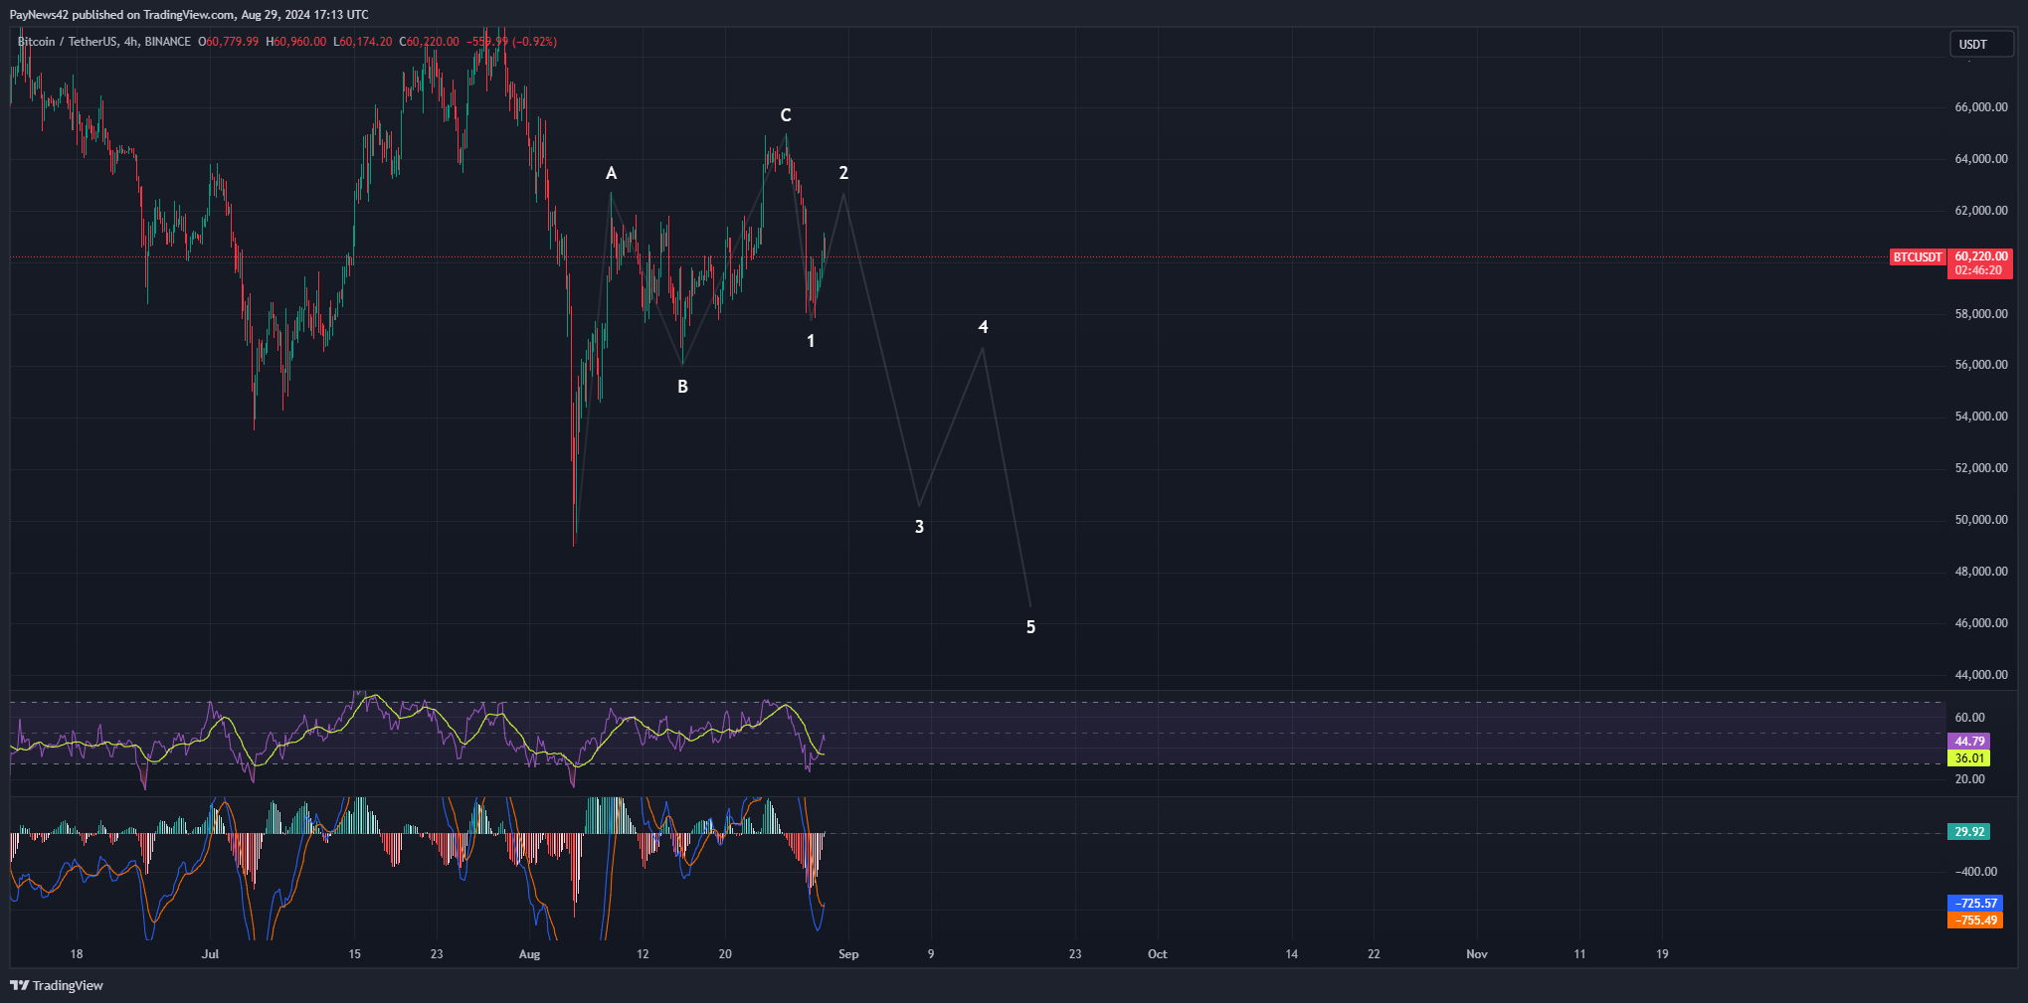Click the closing price C60,220.00 value
The image size is (2028, 1003).
coord(430,42)
